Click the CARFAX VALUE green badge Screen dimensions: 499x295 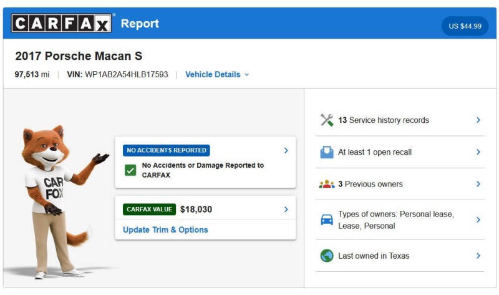point(149,210)
